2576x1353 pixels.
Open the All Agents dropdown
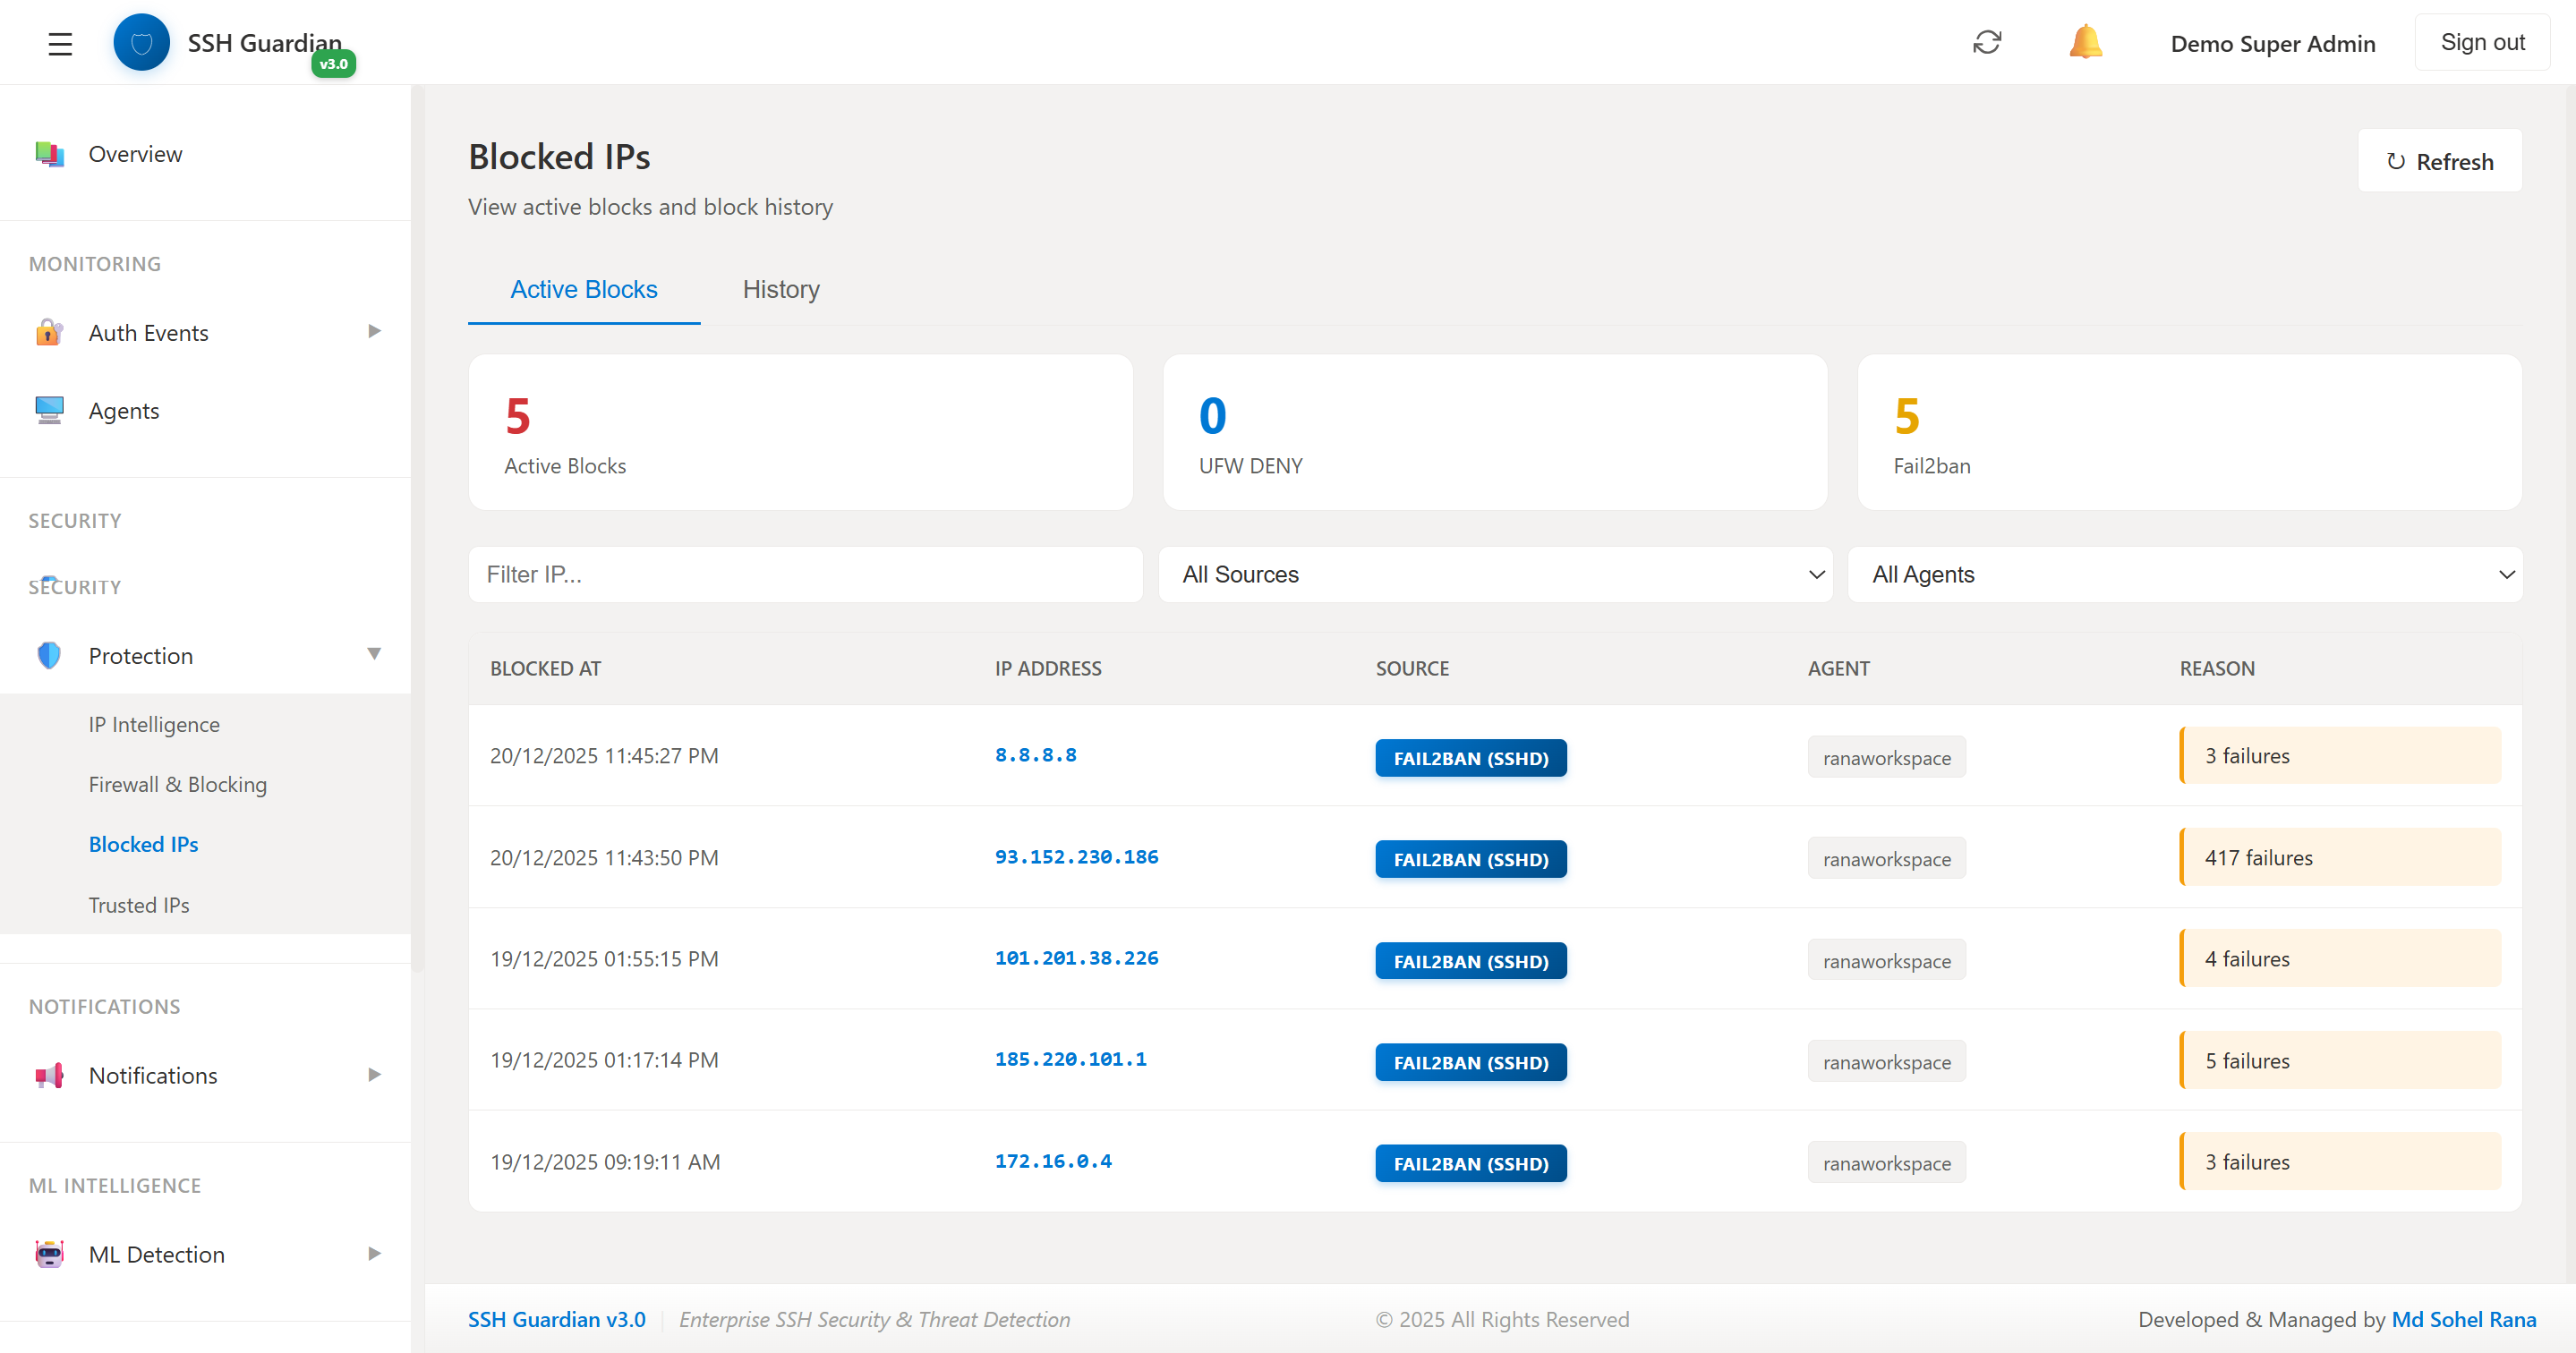pyautogui.click(x=2184, y=574)
